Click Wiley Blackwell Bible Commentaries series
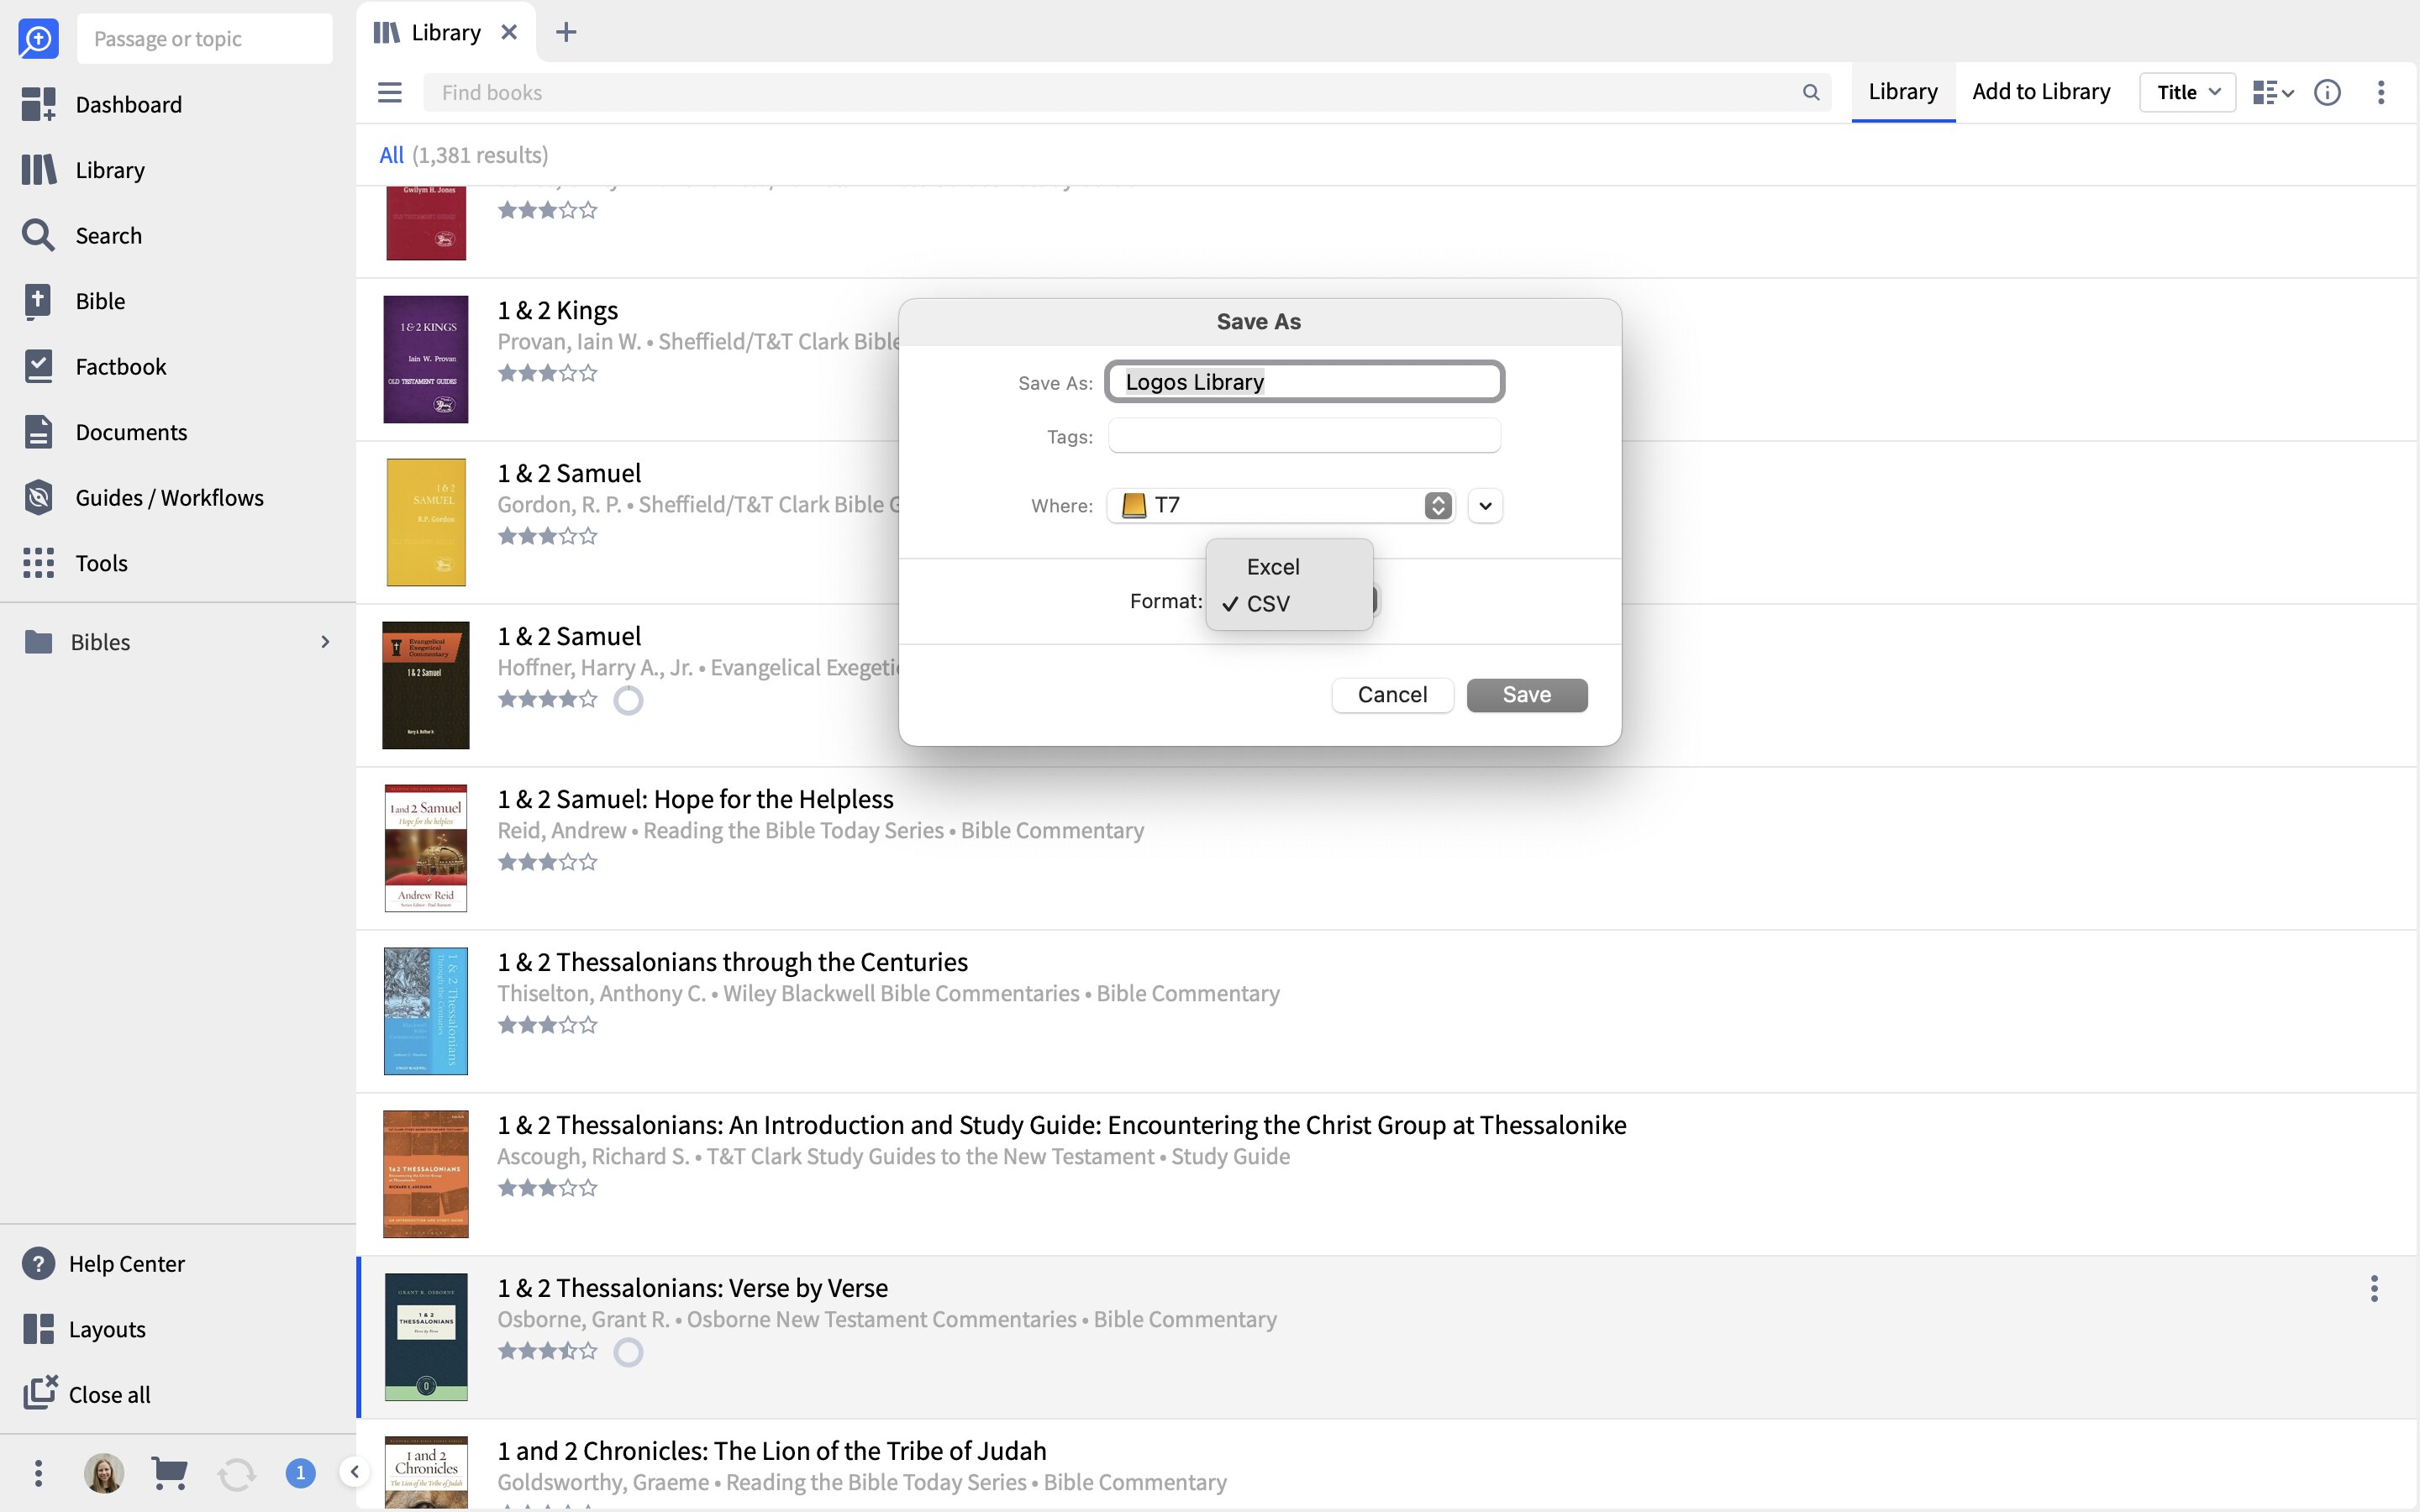This screenshot has width=2420, height=1512. [x=901, y=993]
